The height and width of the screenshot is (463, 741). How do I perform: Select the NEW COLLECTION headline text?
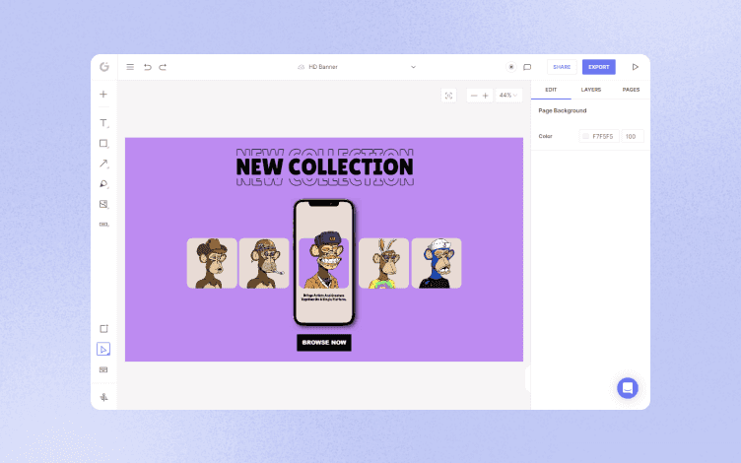pos(324,167)
